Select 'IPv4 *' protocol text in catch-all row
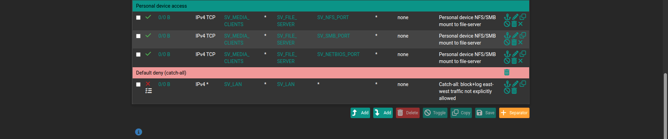This screenshot has width=668, height=139. 202,84
